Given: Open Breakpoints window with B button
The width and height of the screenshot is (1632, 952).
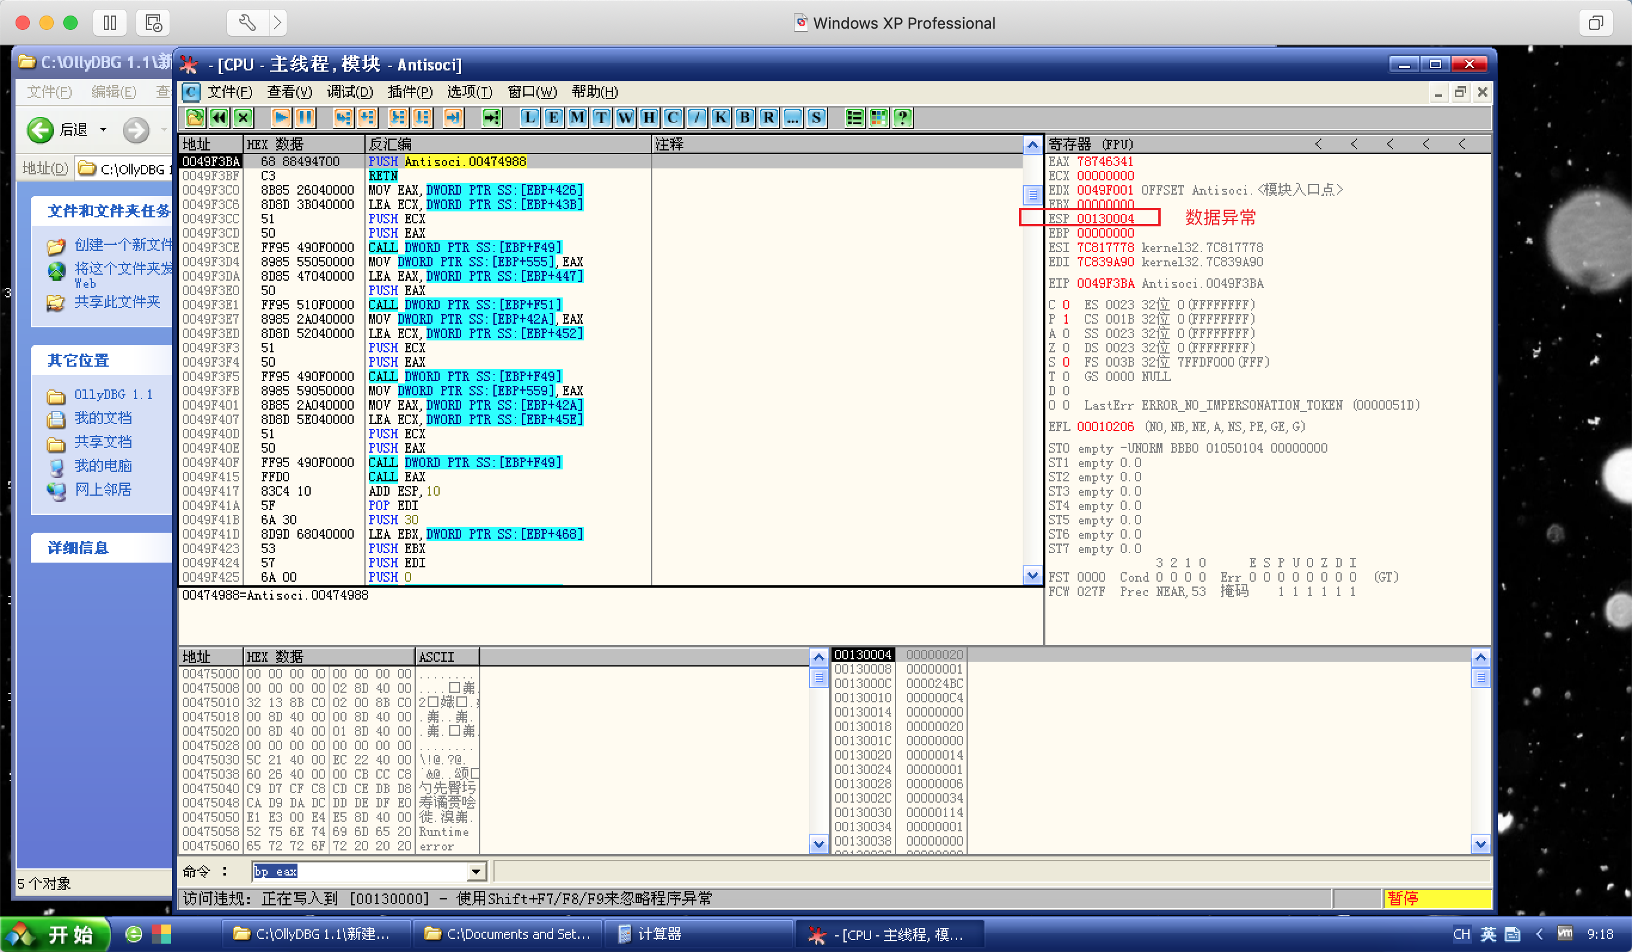Looking at the screenshot, I should tap(744, 117).
